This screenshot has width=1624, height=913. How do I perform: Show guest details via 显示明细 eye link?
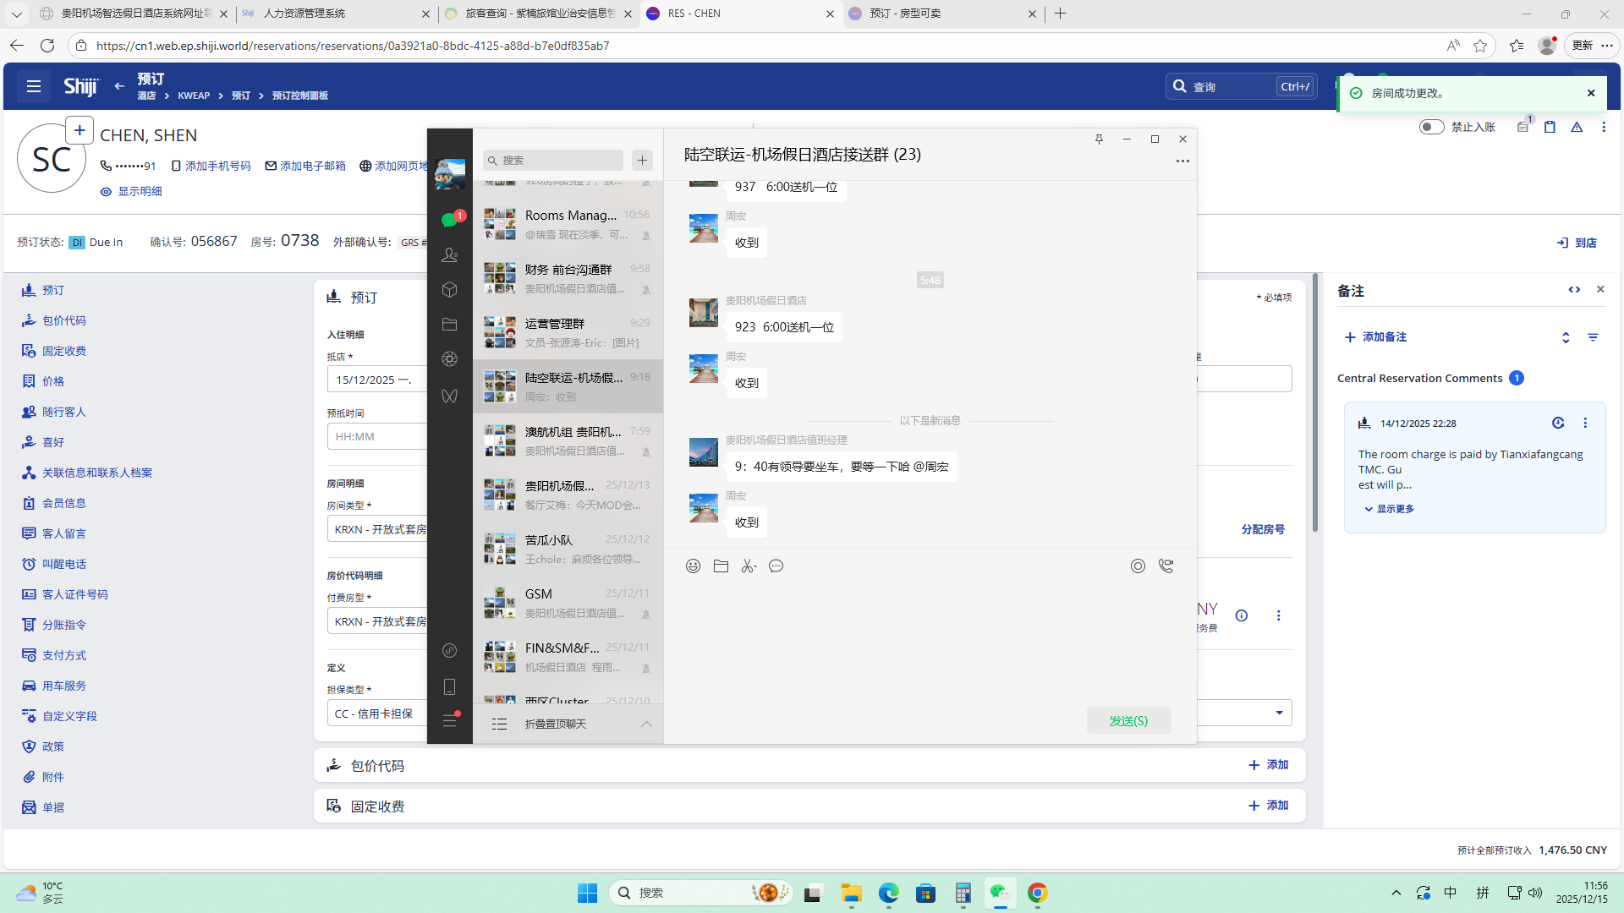click(131, 192)
